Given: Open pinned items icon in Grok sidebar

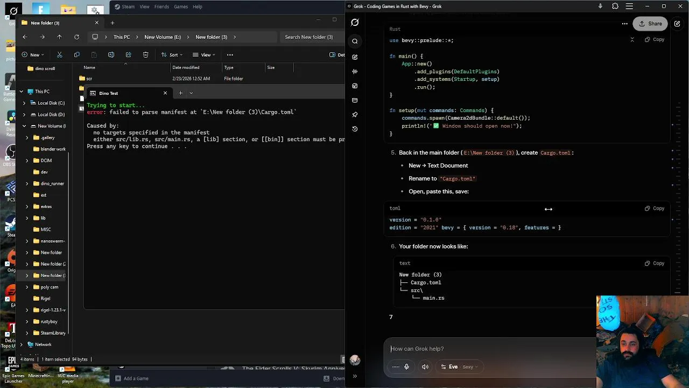Looking at the screenshot, I should point(355,115).
